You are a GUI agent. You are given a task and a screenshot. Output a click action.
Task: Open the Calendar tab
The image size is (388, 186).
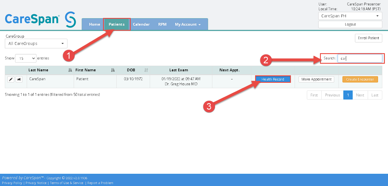pyautogui.click(x=141, y=24)
